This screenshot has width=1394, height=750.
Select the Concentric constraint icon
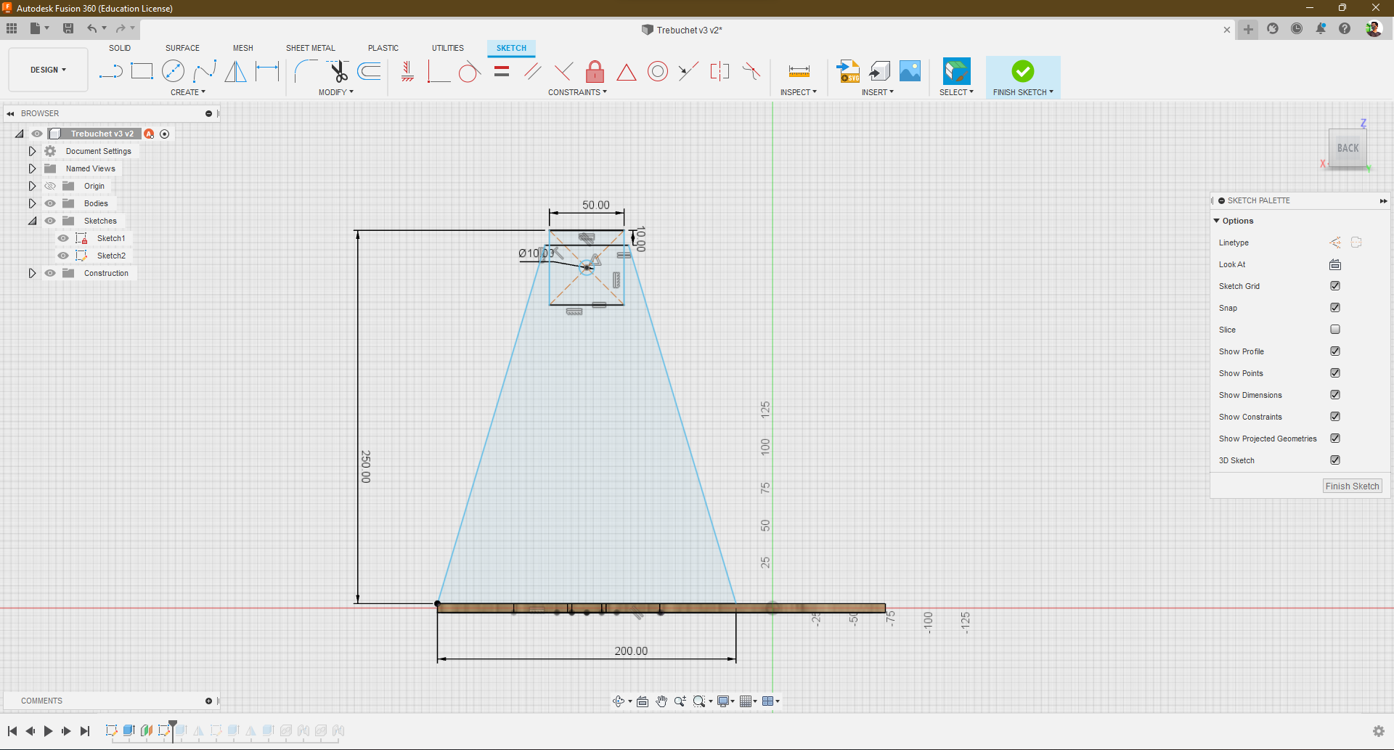(x=657, y=71)
